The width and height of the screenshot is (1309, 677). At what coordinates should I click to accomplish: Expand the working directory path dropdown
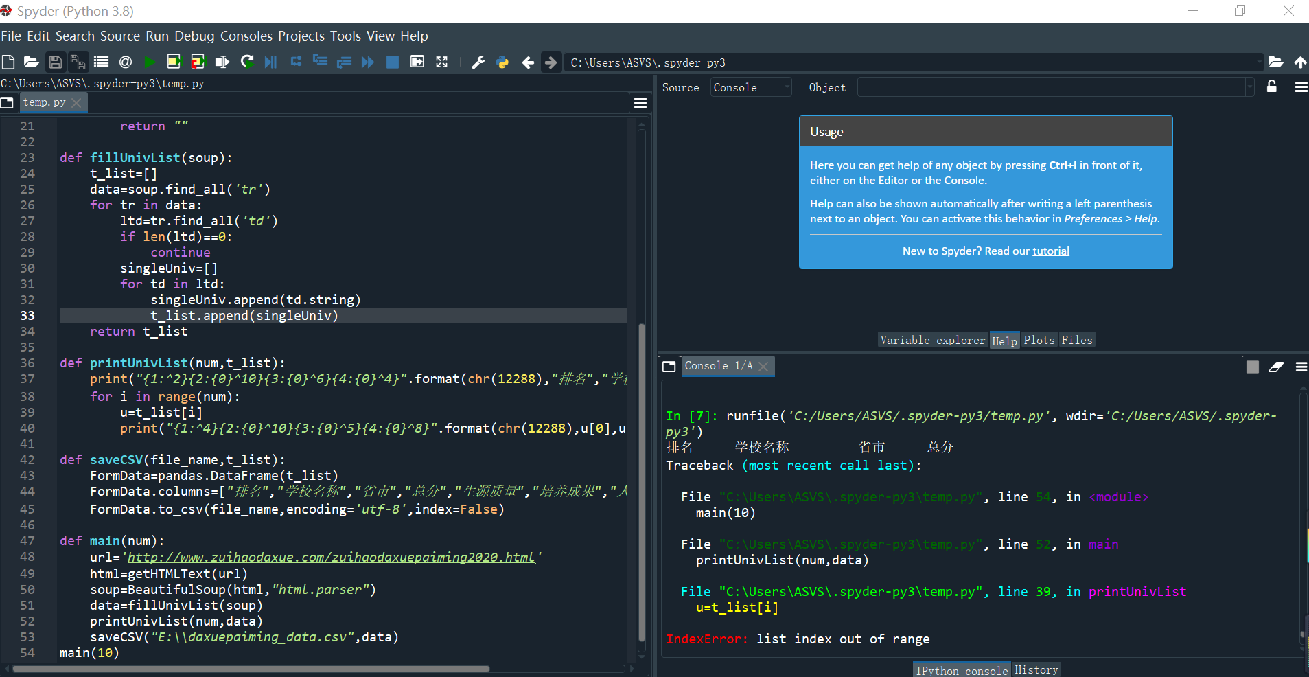[x=1259, y=62]
